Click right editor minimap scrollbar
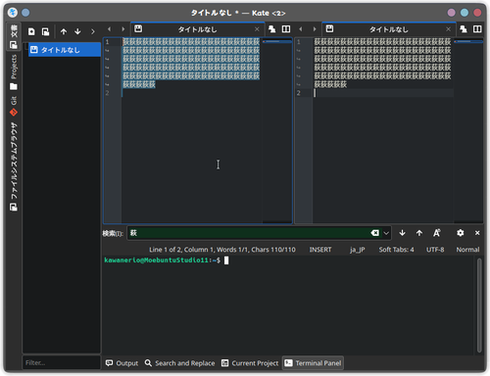 pos(468,130)
